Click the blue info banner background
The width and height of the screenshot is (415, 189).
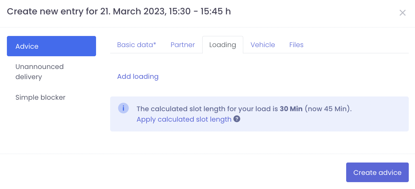pos(328,123)
